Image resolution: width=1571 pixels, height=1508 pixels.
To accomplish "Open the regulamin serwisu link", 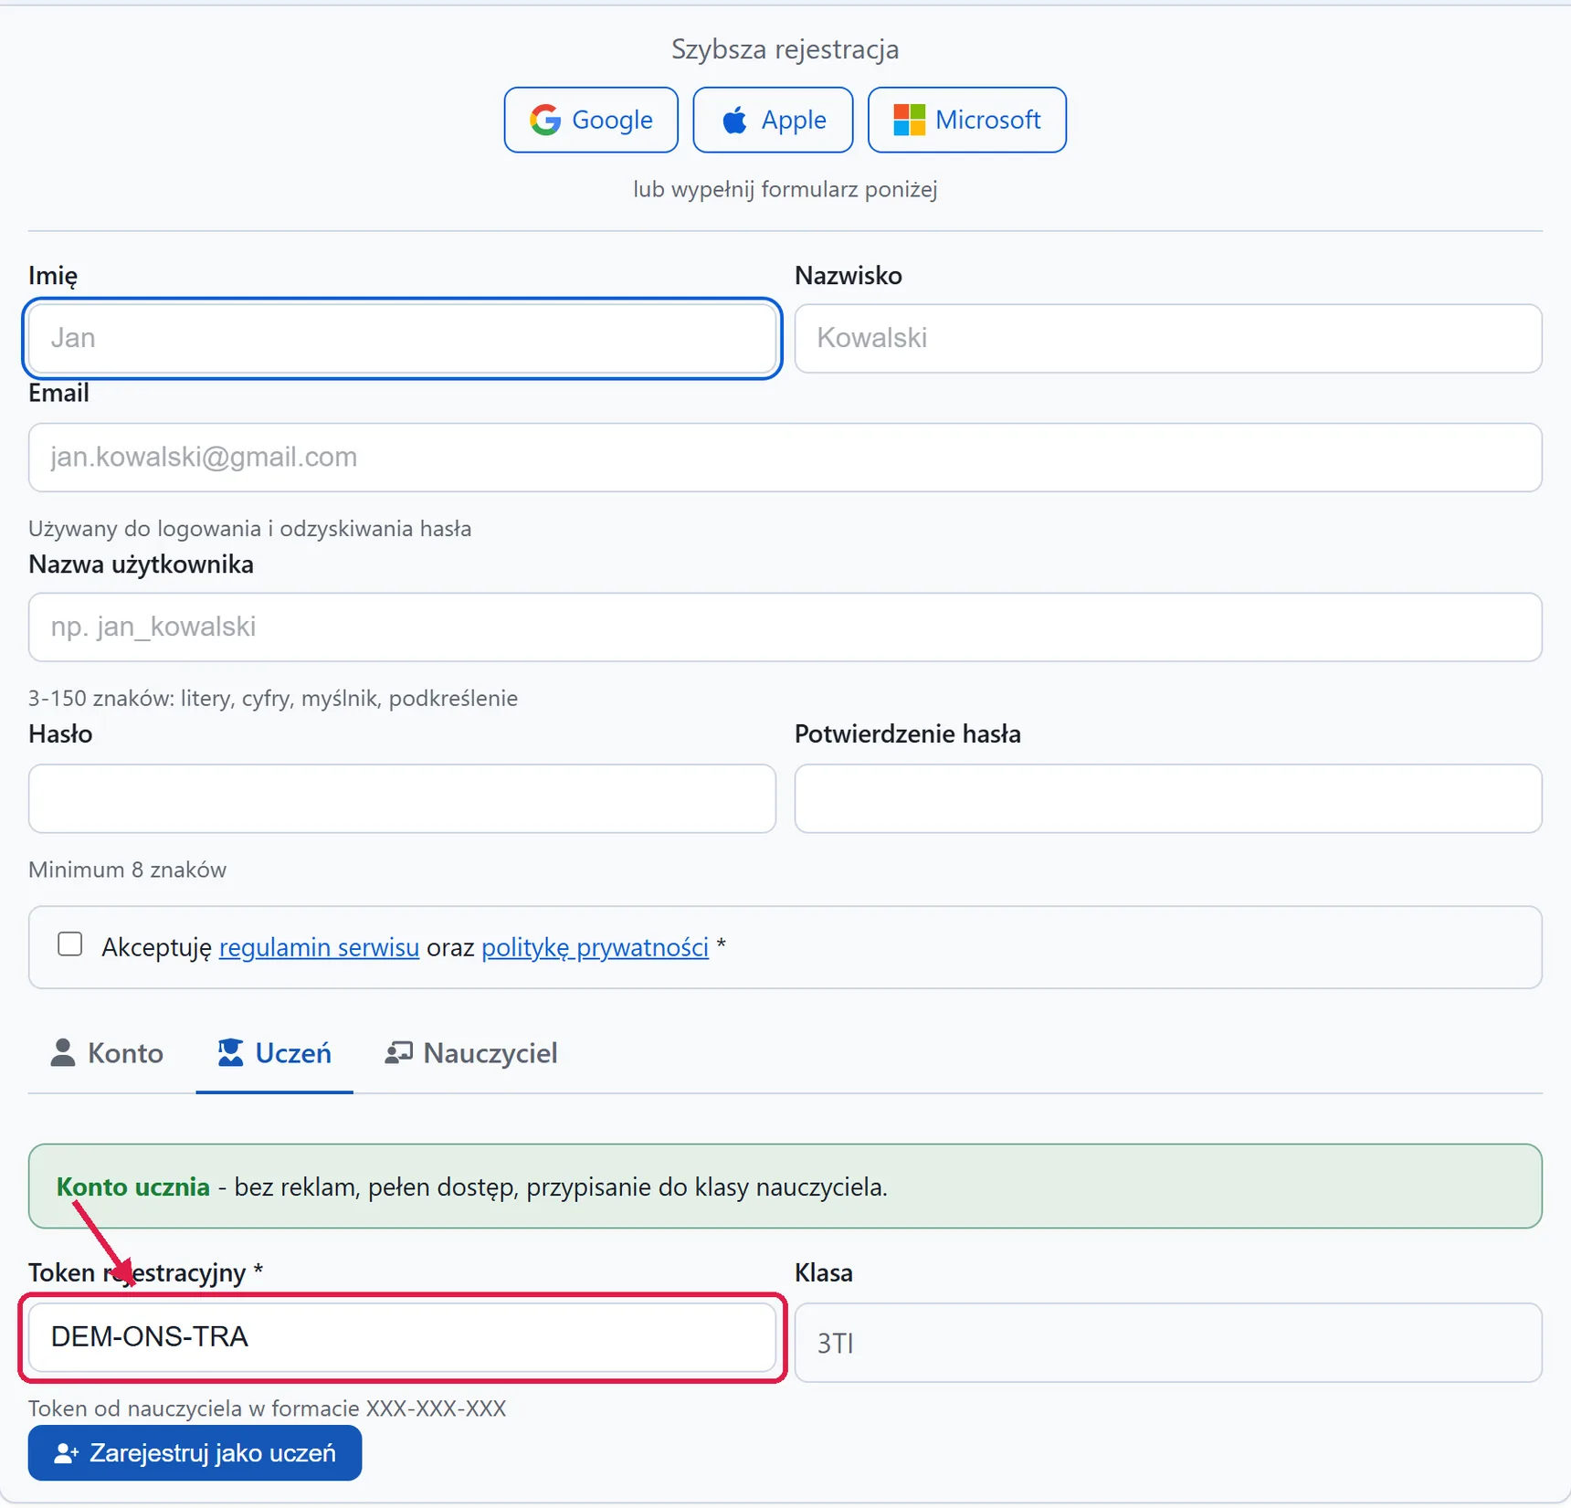I will (319, 947).
